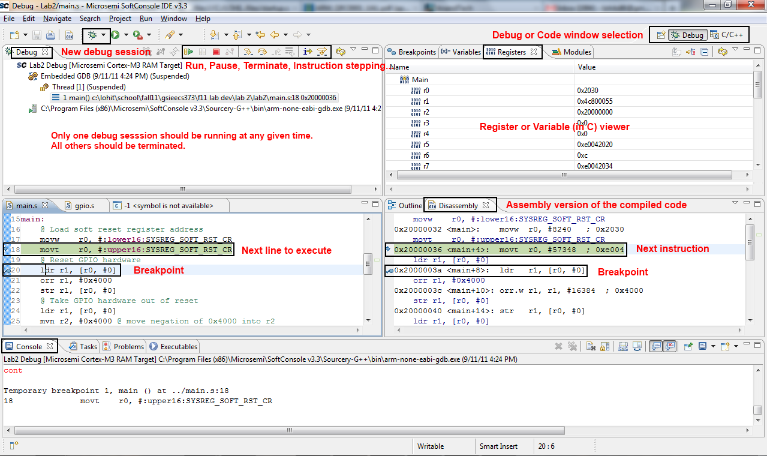Open the Run launch dropdown arrow

126,35
